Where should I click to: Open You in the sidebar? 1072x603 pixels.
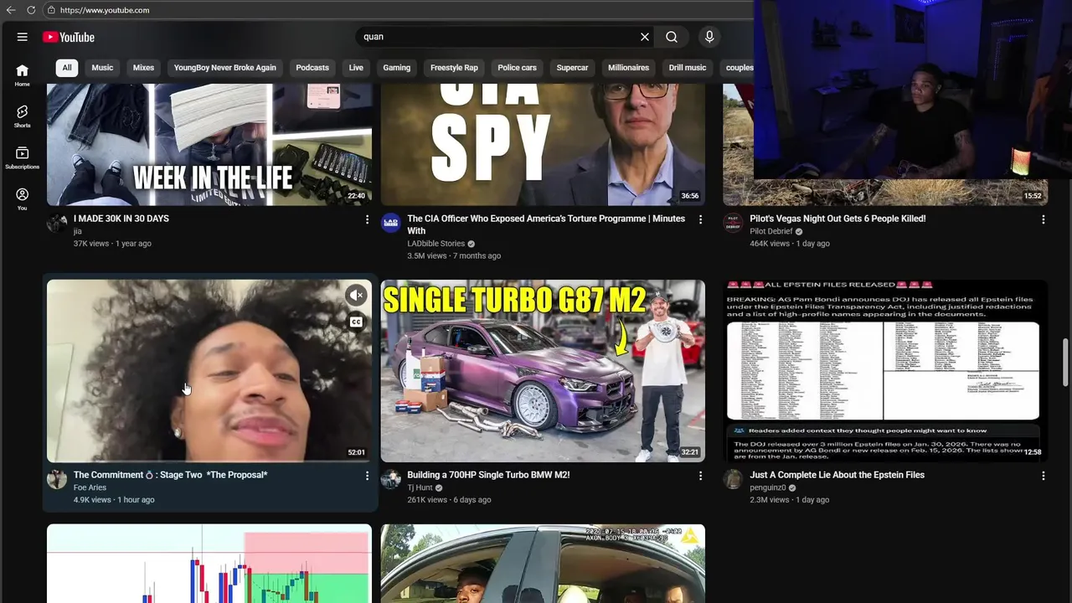pyautogui.click(x=22, y=199)
